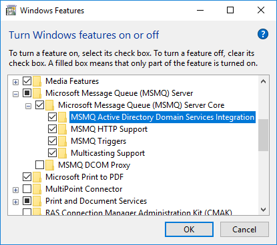
Task: Collapse the Microsoft Message Queue (MSMQ) Server node
Action: click(15, 95)
